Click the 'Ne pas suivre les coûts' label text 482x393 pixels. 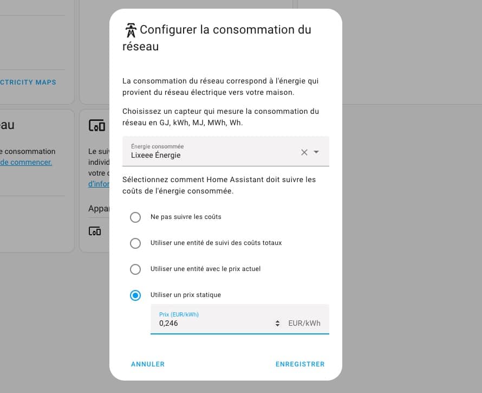pos(186,217)
